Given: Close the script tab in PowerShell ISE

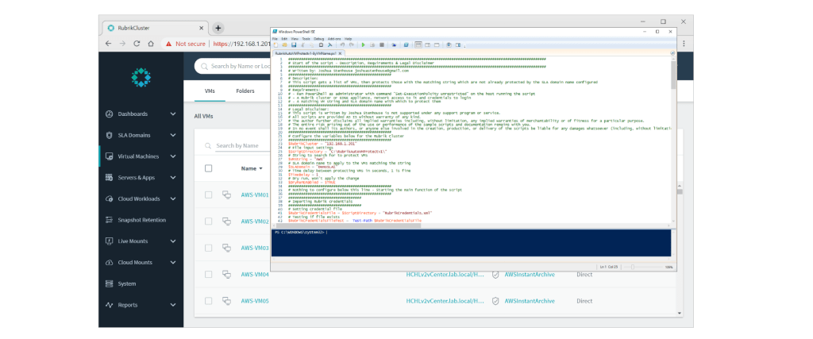Looking at the screenshot, I should 340,53.
